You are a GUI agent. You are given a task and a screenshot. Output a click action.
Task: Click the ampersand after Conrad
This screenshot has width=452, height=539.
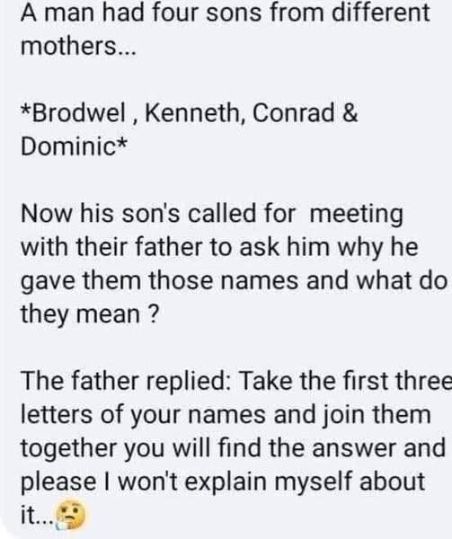[x=350, y=113]
